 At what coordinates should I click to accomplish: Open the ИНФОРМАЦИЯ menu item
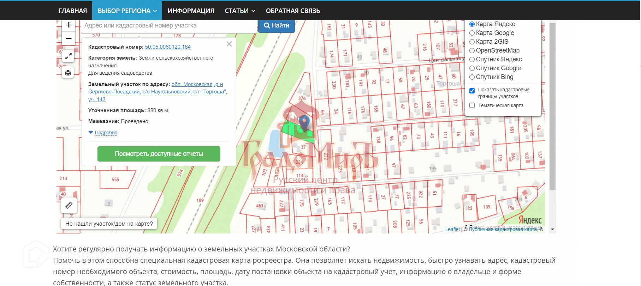(191, 11)
